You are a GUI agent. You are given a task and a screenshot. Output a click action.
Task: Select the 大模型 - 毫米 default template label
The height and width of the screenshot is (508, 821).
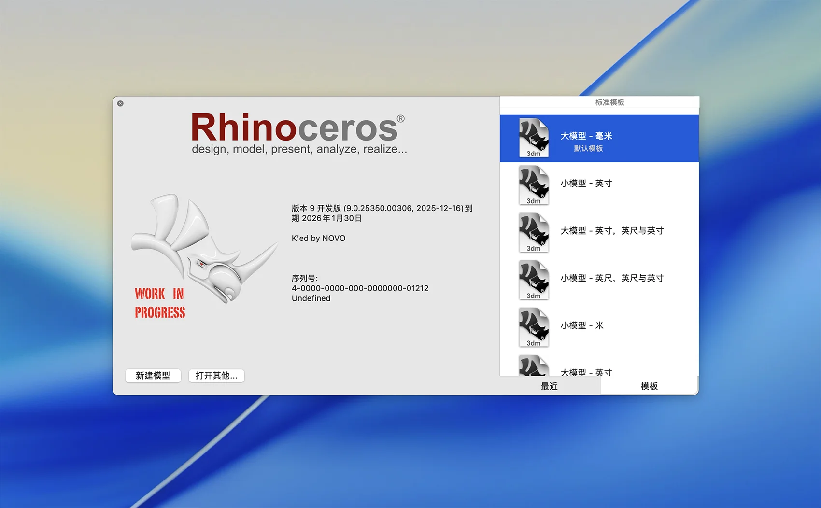click(x=586, y=136)
